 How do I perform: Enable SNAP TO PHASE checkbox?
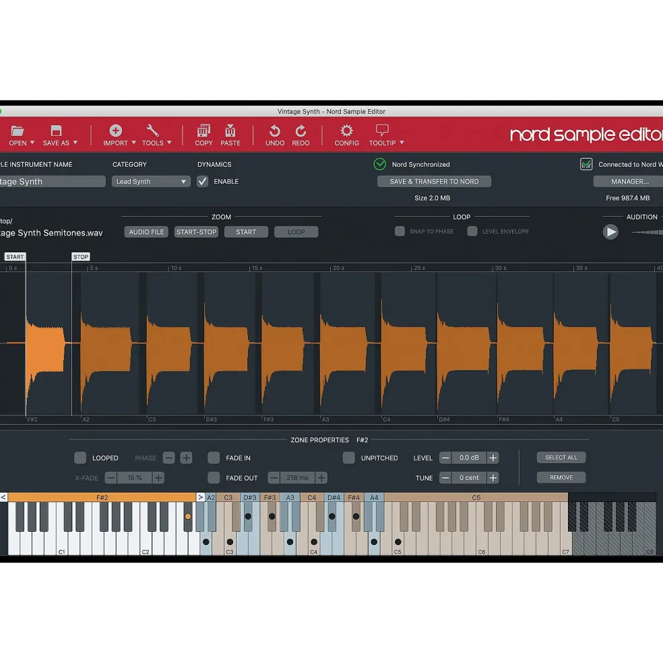pyautogui.click(x=400, y=232)
